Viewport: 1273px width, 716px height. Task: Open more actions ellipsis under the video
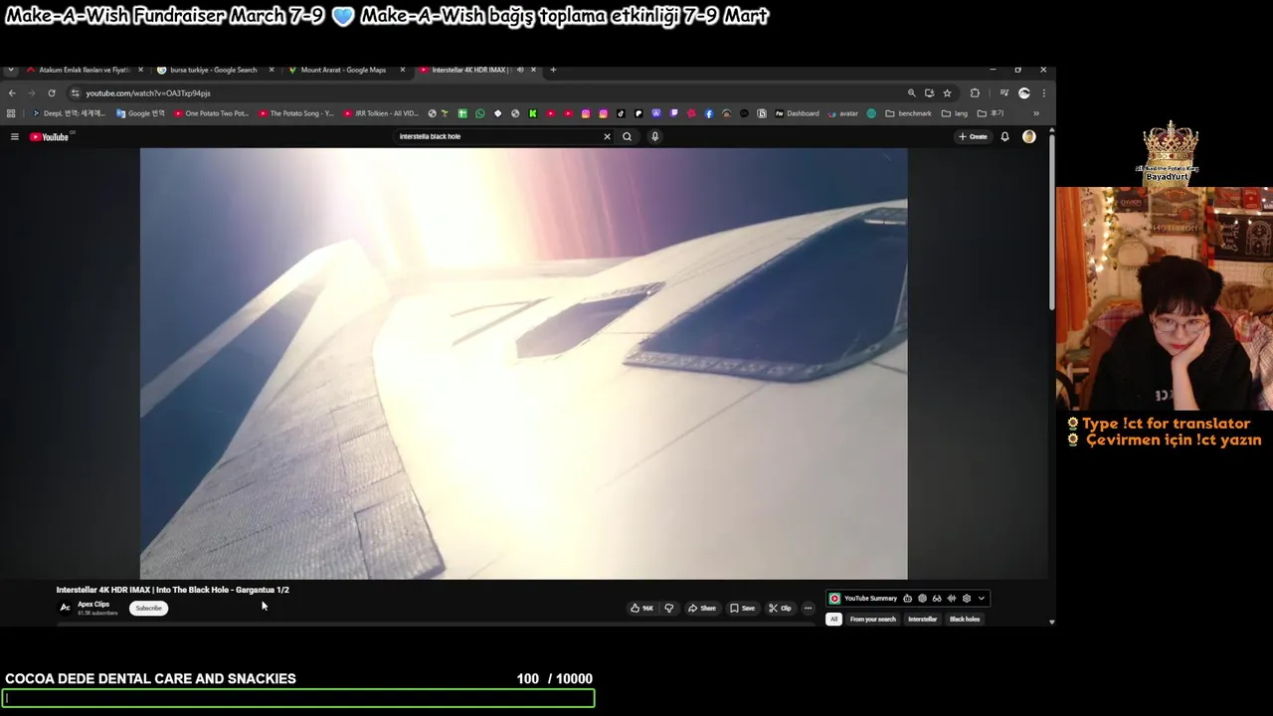(x=808, y=608)
